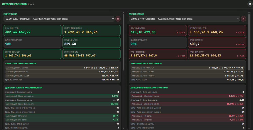Click right HP regen 20,87 row
This screenshot has height=130, width=253.
pyautogui.click(x=187, y=116)
